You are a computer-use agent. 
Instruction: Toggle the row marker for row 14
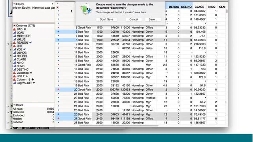59,65
